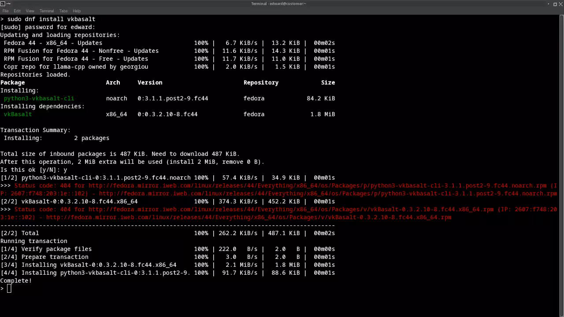Click the minimize dot icon in title bar
The height and width of the screenshot is (317, 564).
549,4
